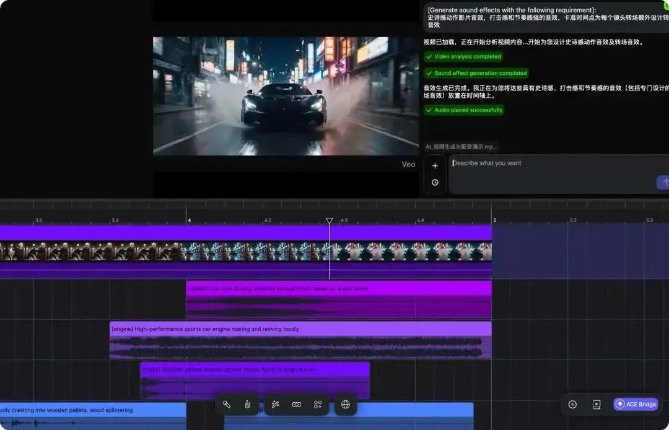This screenshot has width=669, height=430.
Task: Select the microphone tool in bottom toolbar
Action: coord(227,405)
